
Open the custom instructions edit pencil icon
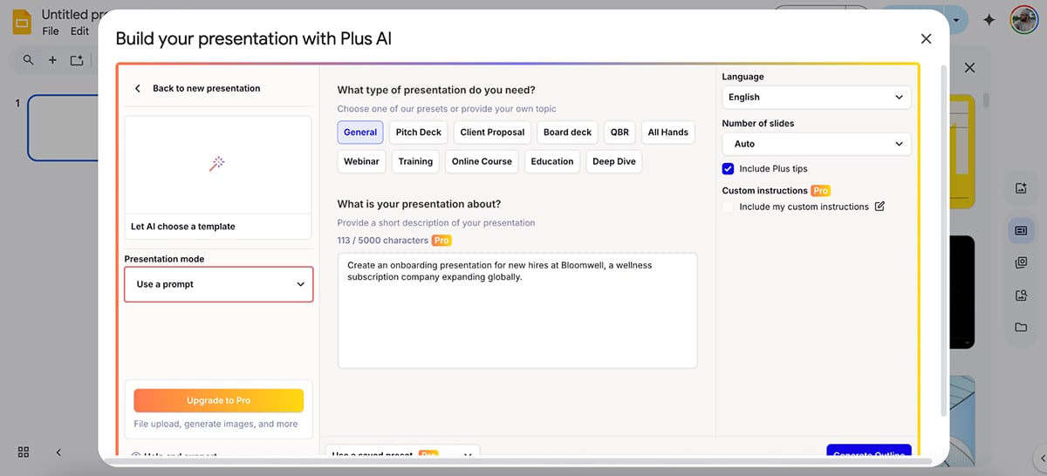click(x=879, y=207)
